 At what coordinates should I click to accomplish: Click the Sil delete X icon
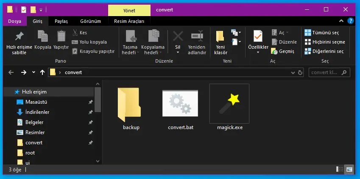pyautogui.click(x=178, y=36)
